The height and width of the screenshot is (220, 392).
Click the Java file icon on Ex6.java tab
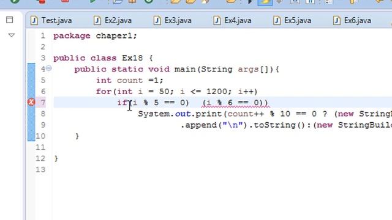click(x=337, y=20)
